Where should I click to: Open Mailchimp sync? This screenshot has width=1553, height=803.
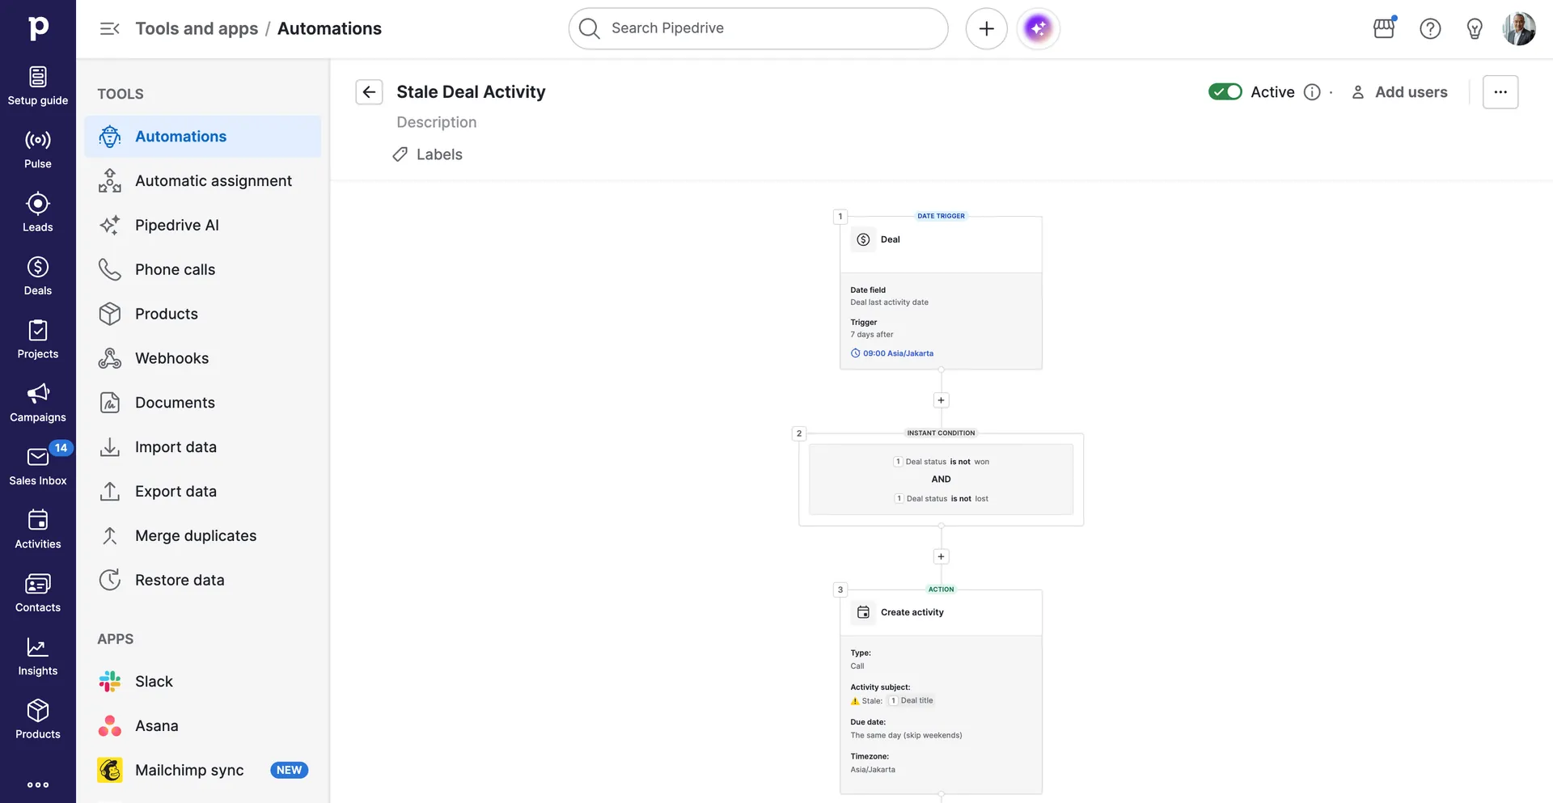pyautogui.click(x=188, y=770)
